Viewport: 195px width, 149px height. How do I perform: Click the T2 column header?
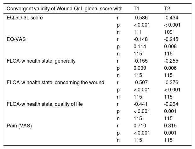[x=167, y=7]
